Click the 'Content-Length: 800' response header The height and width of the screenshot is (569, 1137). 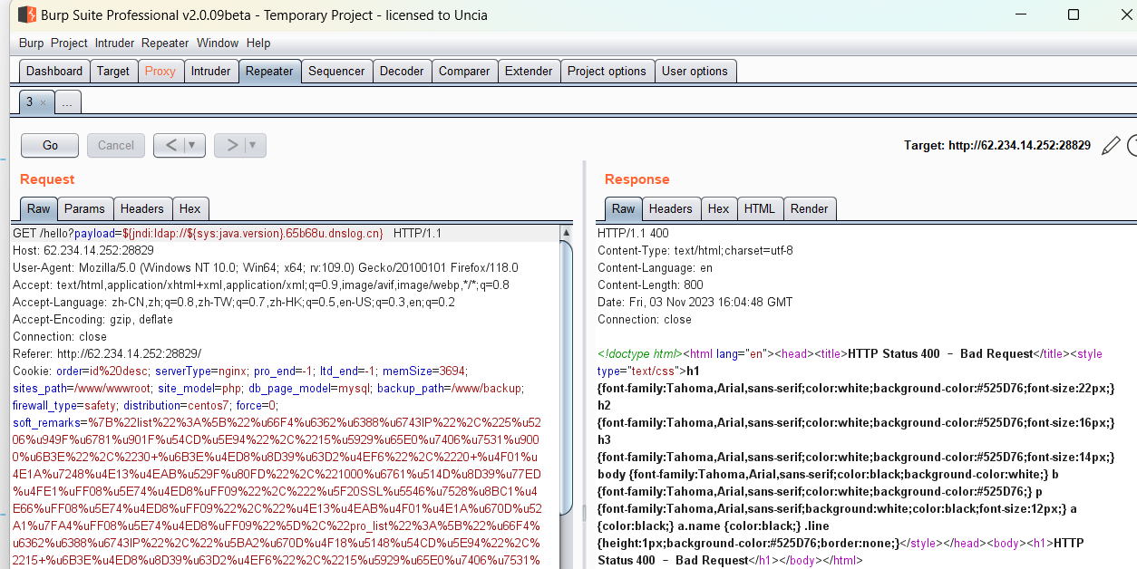[651, 284]
